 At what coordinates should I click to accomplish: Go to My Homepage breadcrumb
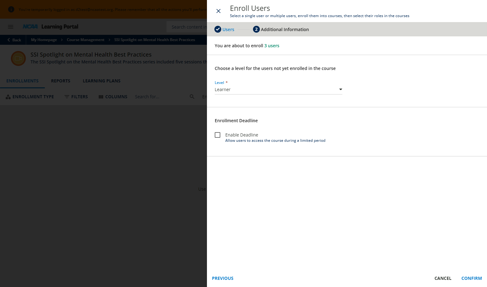point(44,40)
